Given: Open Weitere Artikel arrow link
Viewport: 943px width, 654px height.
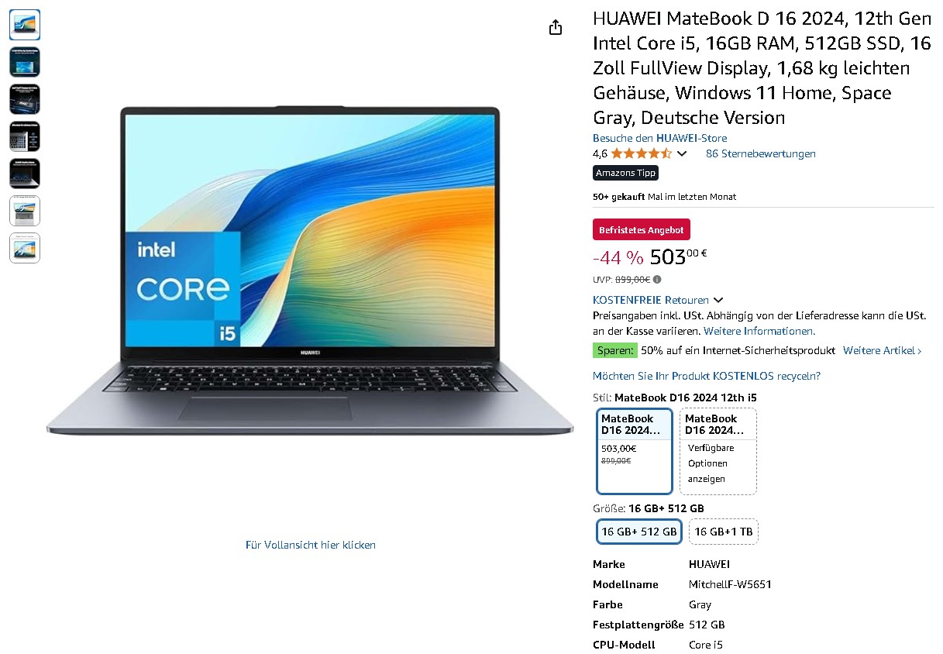Looking at the screenshot, I should [883, 351].
